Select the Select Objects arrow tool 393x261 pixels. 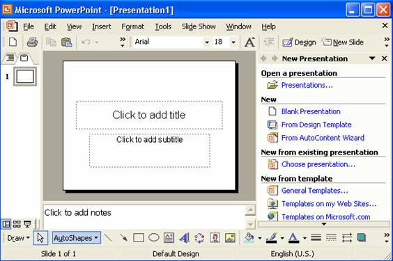pos(40,238)
